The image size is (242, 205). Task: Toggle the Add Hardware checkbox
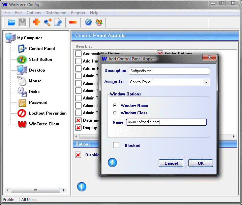[x=78, y=61]
